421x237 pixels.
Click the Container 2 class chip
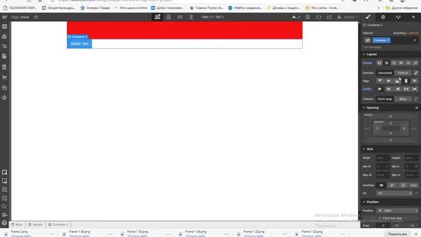pyautogui.click(x=382, y=40)
